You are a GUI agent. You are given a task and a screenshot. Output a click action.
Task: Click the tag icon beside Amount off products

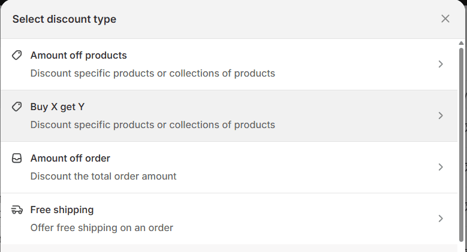[x=17, y=55]
